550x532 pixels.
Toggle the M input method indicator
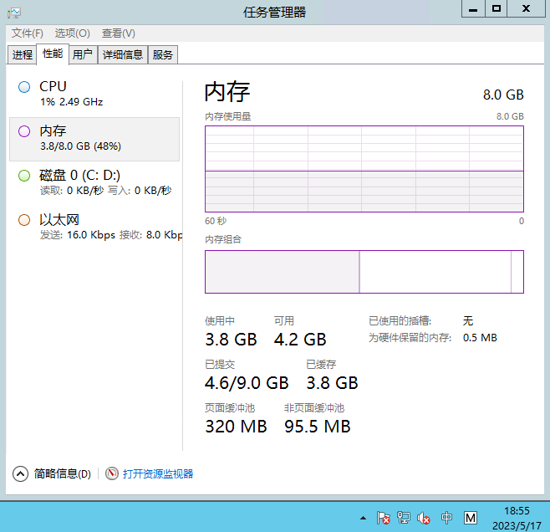[471, 519]
